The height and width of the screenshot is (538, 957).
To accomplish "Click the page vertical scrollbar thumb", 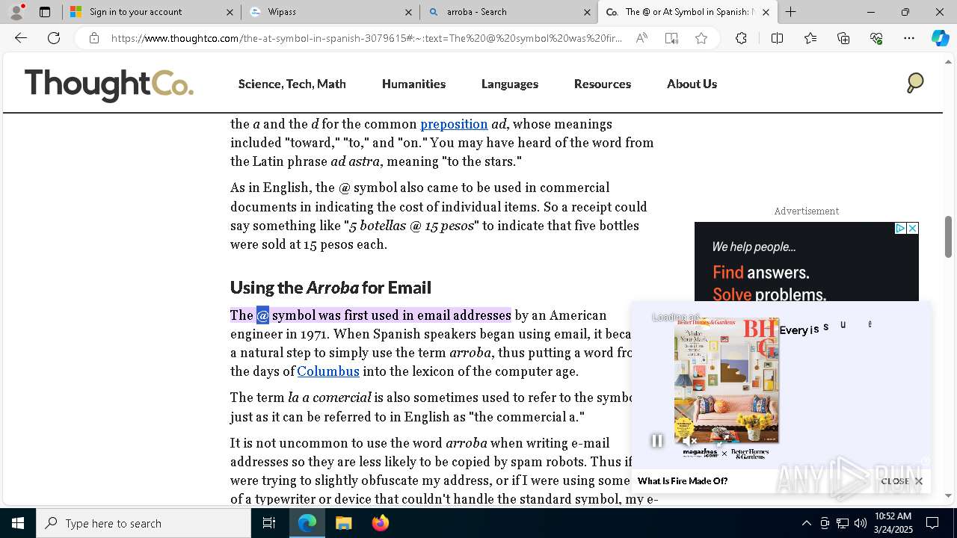I will (x=948, y=236).
